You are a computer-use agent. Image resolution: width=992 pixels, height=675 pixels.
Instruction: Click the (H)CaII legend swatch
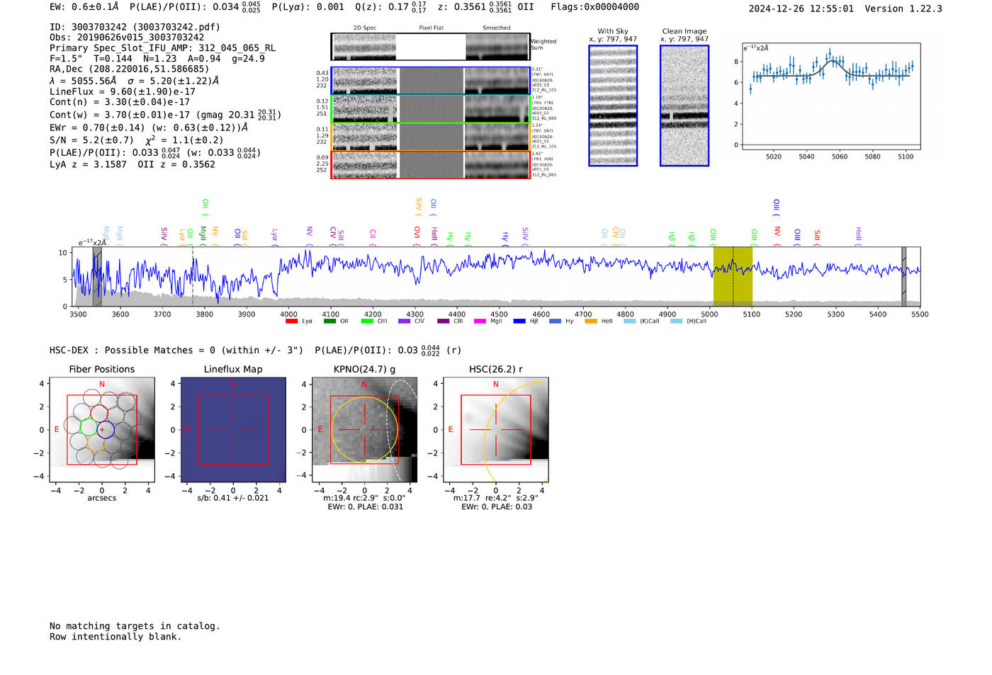coord(676,322)
